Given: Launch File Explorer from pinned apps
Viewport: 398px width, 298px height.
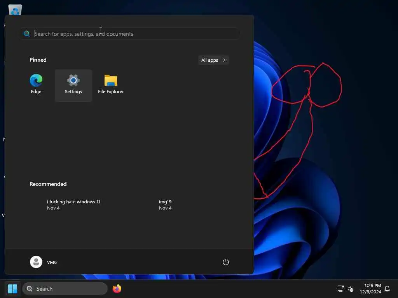Looking at the screenshot, I should click(111, 85).
